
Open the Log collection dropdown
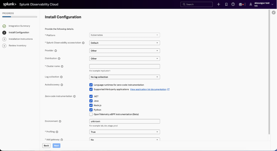124,77
